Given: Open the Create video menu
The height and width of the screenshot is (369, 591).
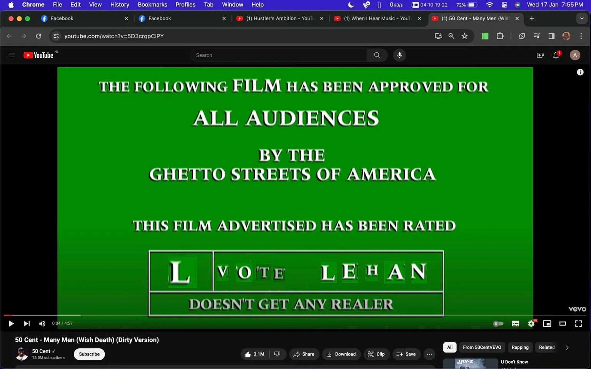Looking at the screenshot, I should coord(540,55).
